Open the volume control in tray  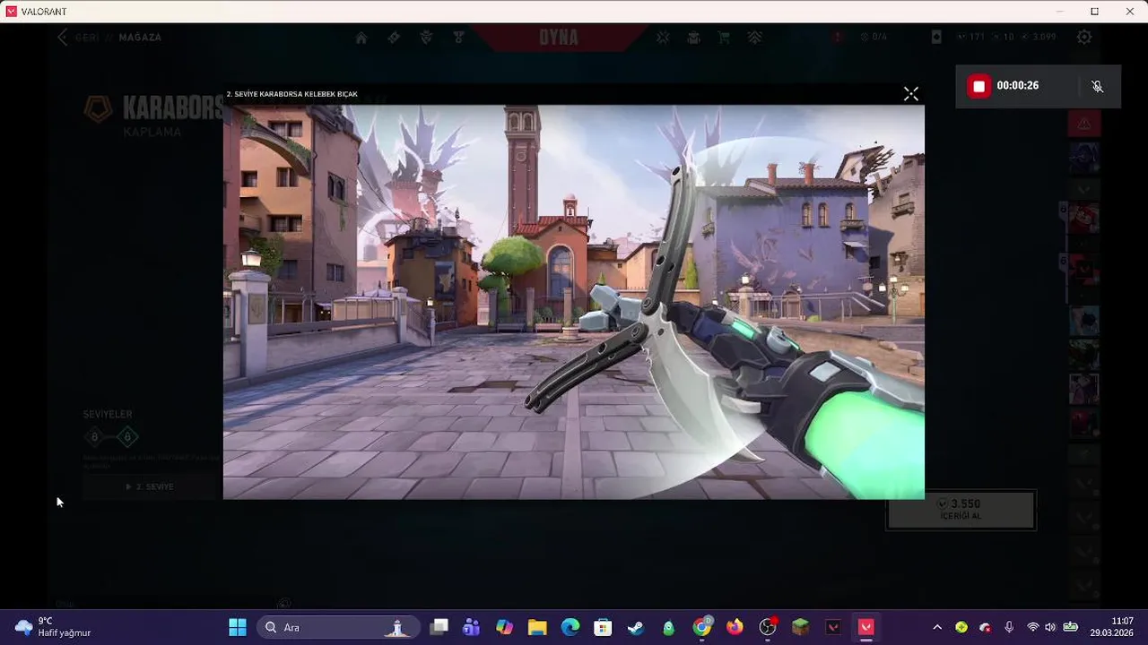[x=1050, y=627]
